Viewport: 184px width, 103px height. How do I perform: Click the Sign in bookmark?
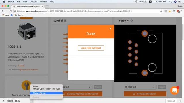pos(19,15)
